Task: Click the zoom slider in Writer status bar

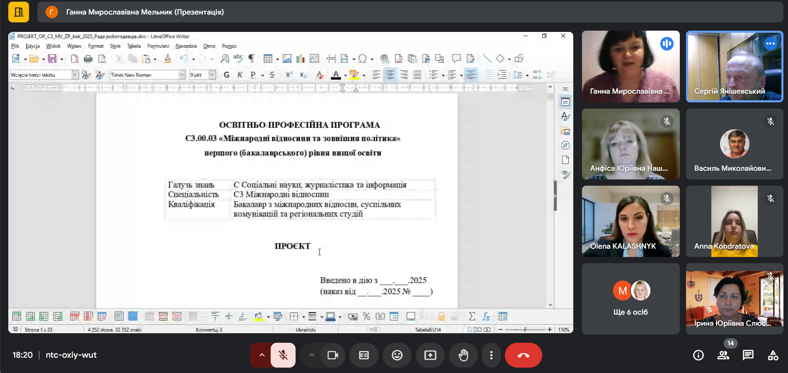Action: 525,329
